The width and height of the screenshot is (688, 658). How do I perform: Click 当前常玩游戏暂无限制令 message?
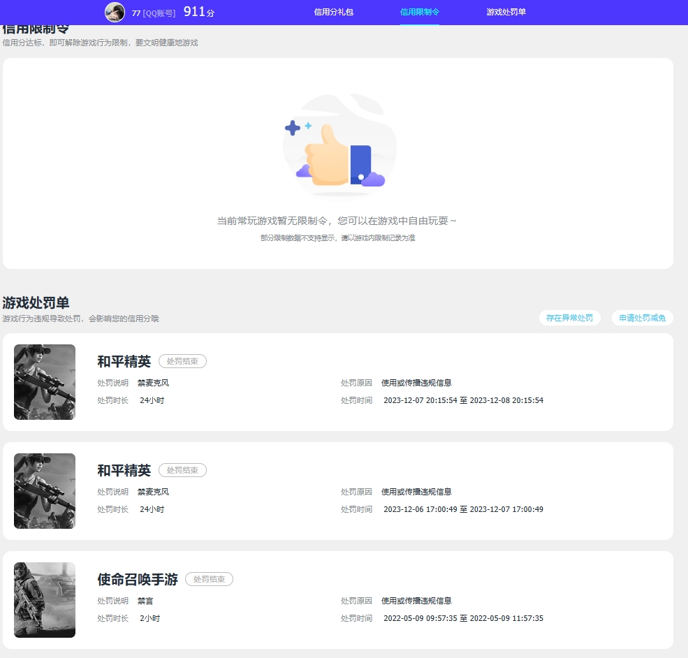[x=337, y=221]
